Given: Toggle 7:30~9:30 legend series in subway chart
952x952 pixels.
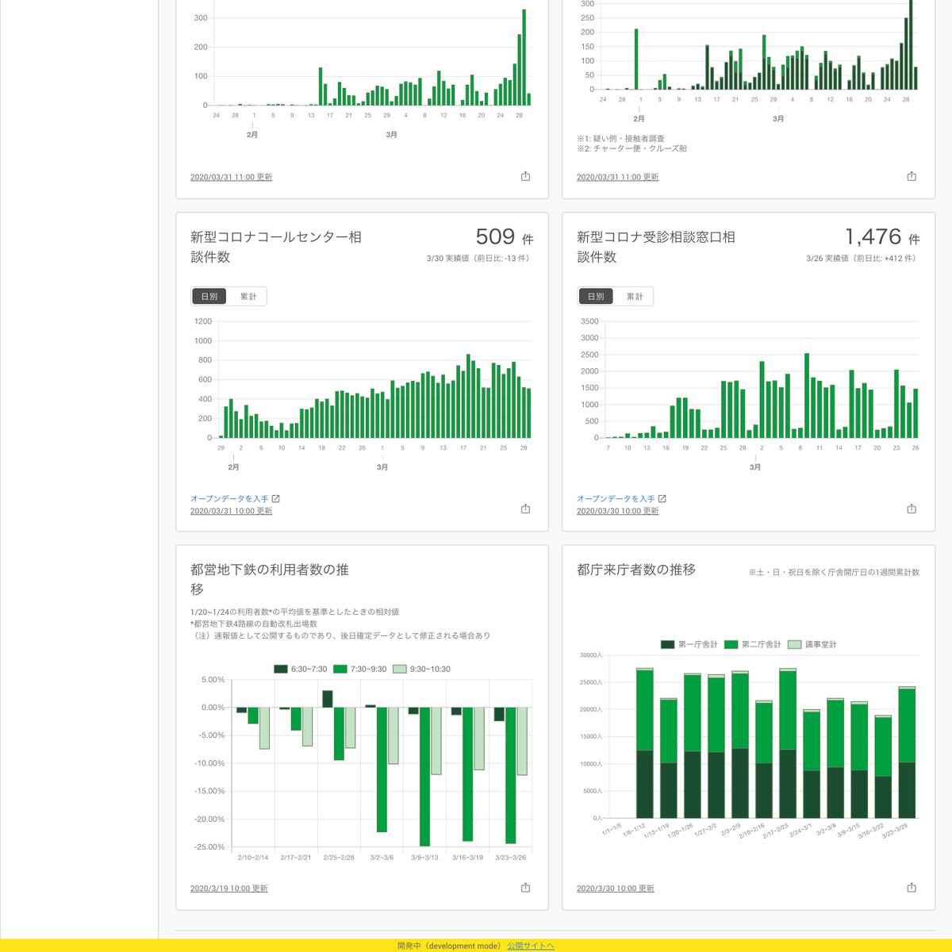Looking at the screenshot, I should [360, 670].
